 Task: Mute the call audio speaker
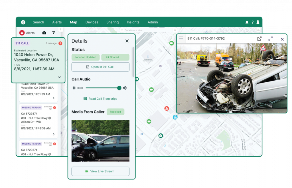pos(125,88)
